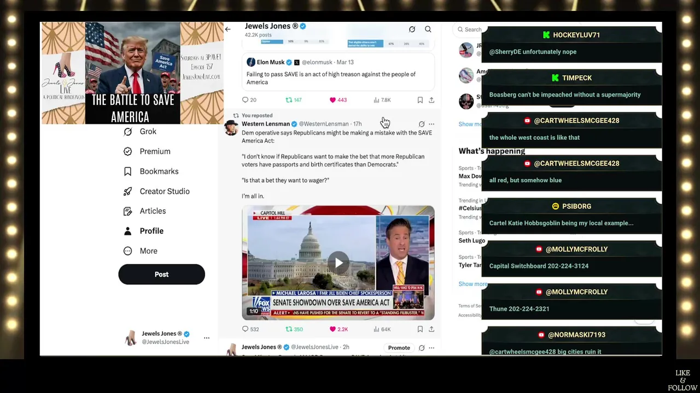700x393 pixels.
Task: Expand the More menu in sidebar
Action: 141,251
